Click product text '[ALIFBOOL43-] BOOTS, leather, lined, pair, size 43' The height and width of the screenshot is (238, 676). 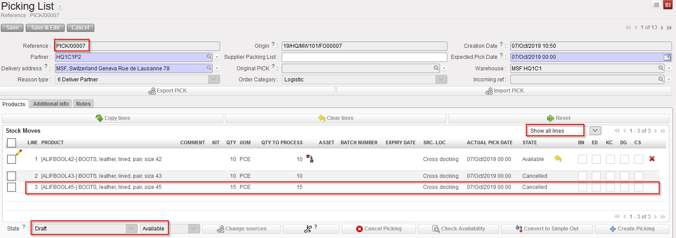pyautogui.click(x=101, y=176)
